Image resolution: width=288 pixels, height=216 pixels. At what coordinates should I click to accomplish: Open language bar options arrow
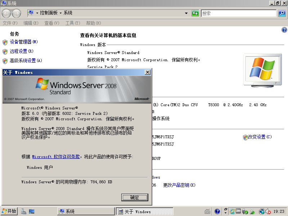tap(226, 213)
